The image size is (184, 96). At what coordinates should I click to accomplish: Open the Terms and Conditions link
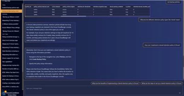pos(12,93)
